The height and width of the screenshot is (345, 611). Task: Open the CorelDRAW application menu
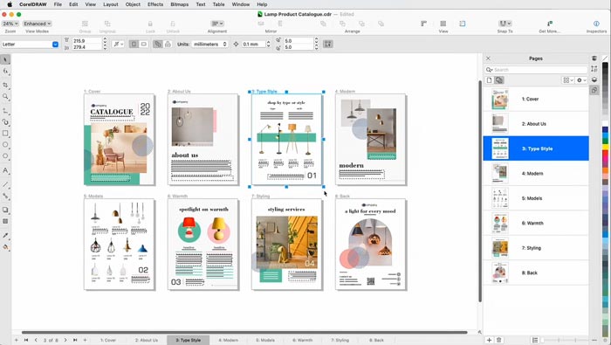[x=33, y=4]
